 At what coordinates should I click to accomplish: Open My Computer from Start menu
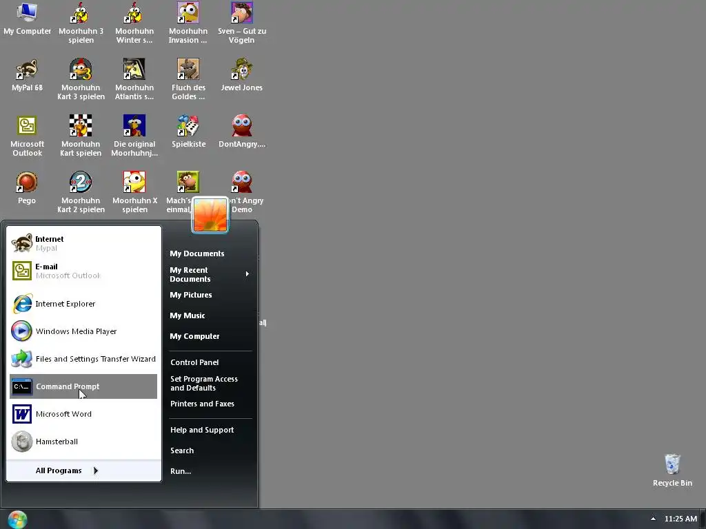pos(210,336)
